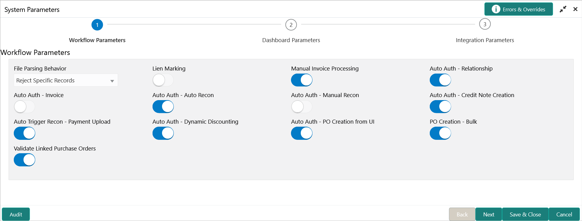The image size is (582, 221).
Task: Open the File Parsing Behavior dropdown
Action: coord(66,80)
